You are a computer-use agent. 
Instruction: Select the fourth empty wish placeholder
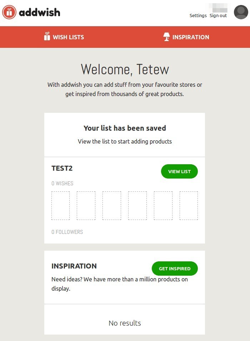pos(137,206)
